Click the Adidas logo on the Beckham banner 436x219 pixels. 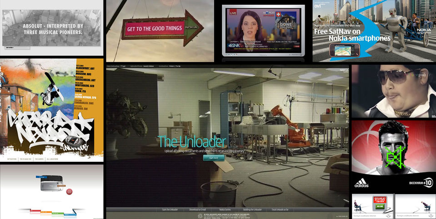click(361, 183)
